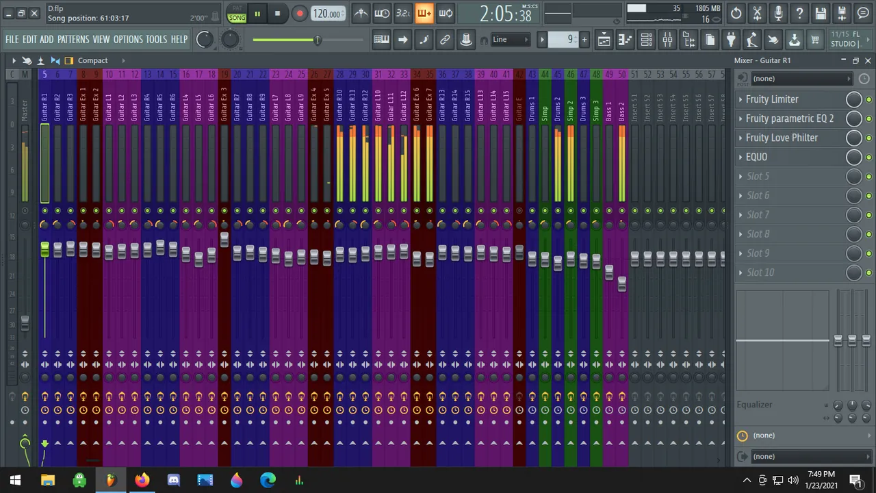Open the Piano roll view icon
876x493 pixels.
[625, 40]
